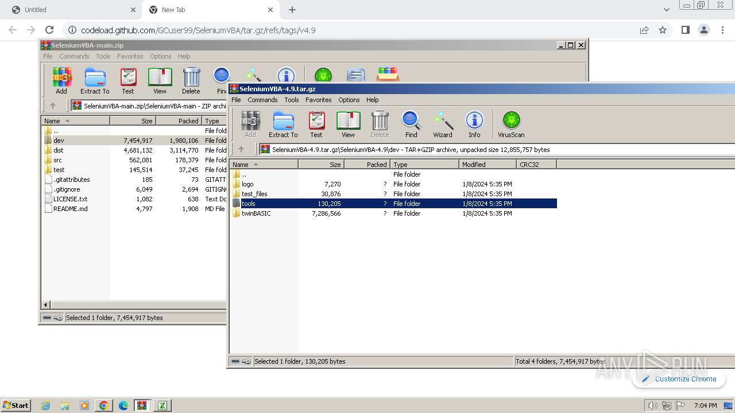Image resolution: width=735 pixels, height=413 pixels.
Task: Click View icon in SeleniumVBA-4.9.tar.gz toolbar
Action: click(348, 124)
